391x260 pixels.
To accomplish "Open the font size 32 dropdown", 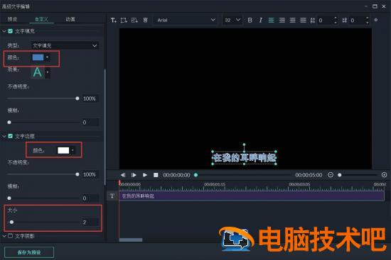I will coord(232,20).
